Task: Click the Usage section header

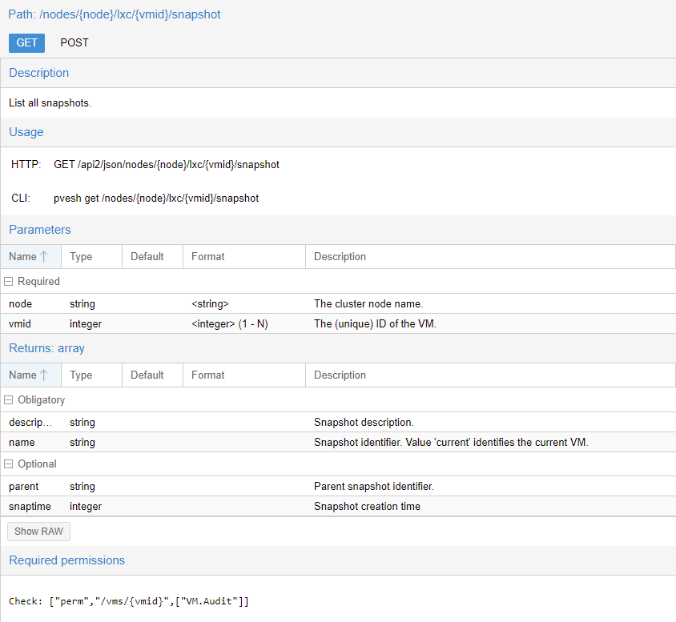Action: click(26, 132)
